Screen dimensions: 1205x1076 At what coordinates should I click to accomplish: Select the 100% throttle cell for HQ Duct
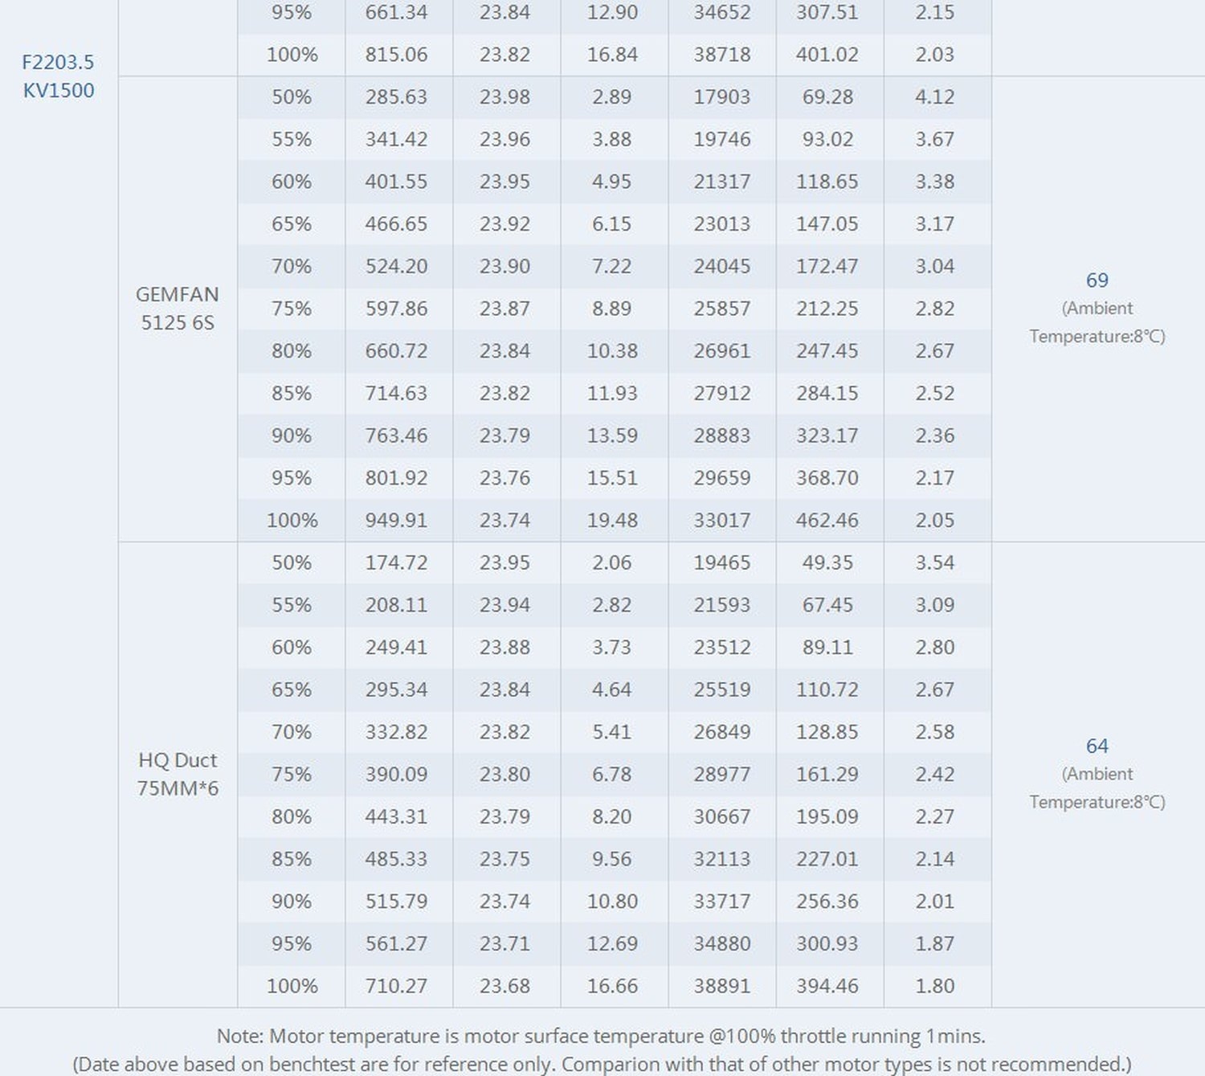[292, 985]
